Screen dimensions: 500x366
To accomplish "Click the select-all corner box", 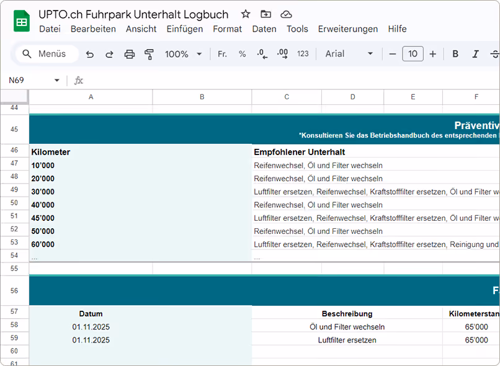I will point(15,97).
